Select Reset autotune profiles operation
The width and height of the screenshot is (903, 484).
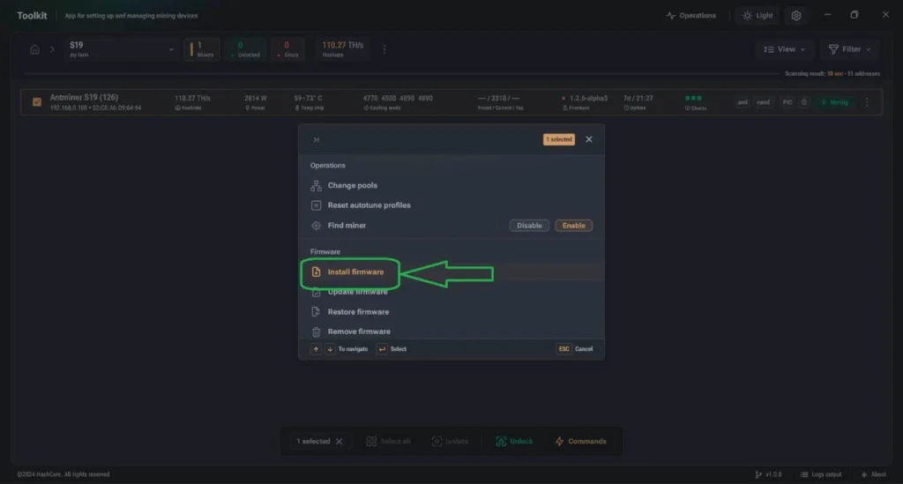(451, 205)
